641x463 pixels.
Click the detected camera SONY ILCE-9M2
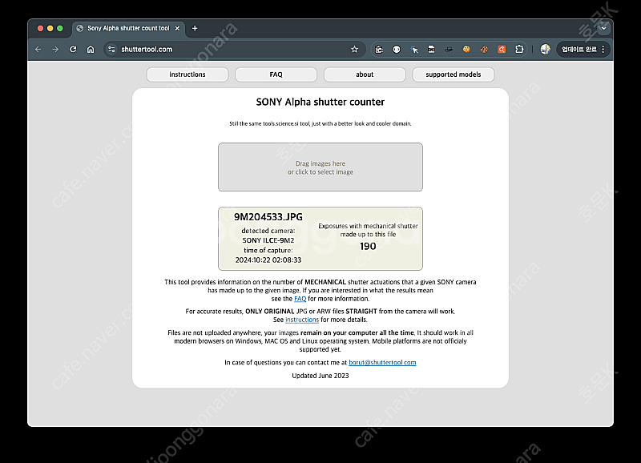[x=268, y=240]
